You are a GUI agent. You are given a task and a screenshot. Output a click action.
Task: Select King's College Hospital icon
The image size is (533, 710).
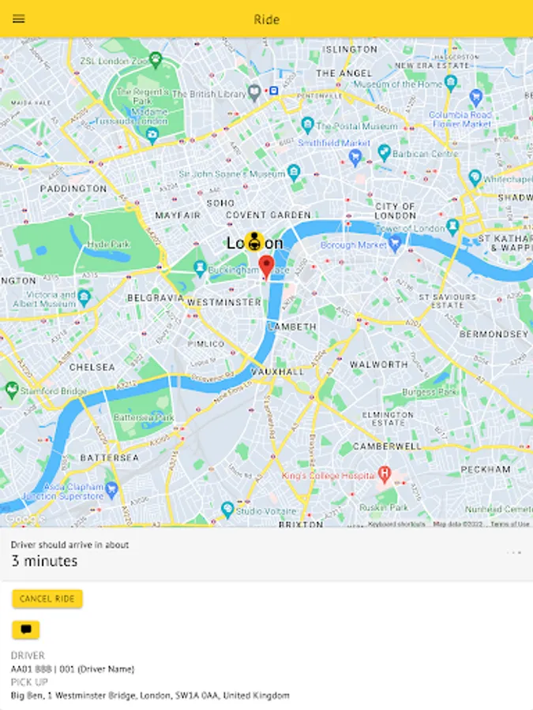click(385, 474)
